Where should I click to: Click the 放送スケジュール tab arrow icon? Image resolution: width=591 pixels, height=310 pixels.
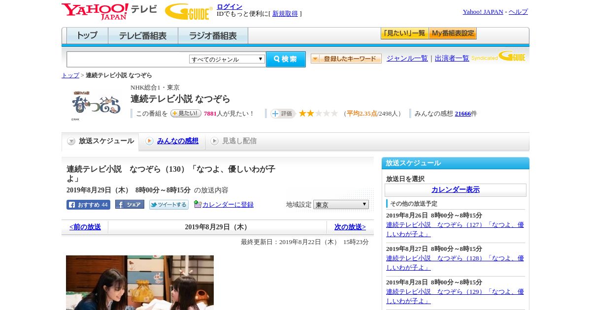pos(71,141)
